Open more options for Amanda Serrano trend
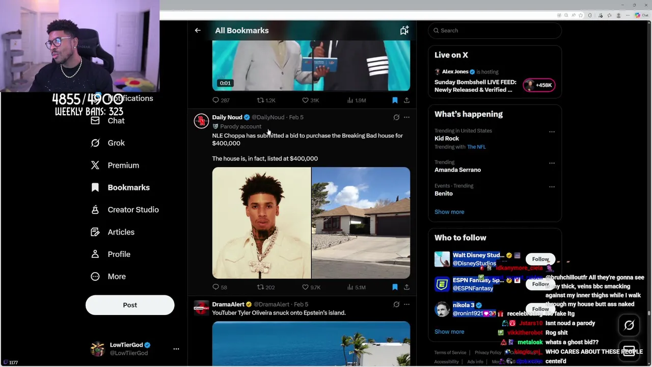This screenshot has width=652, height=367. (x=552, y=163)
